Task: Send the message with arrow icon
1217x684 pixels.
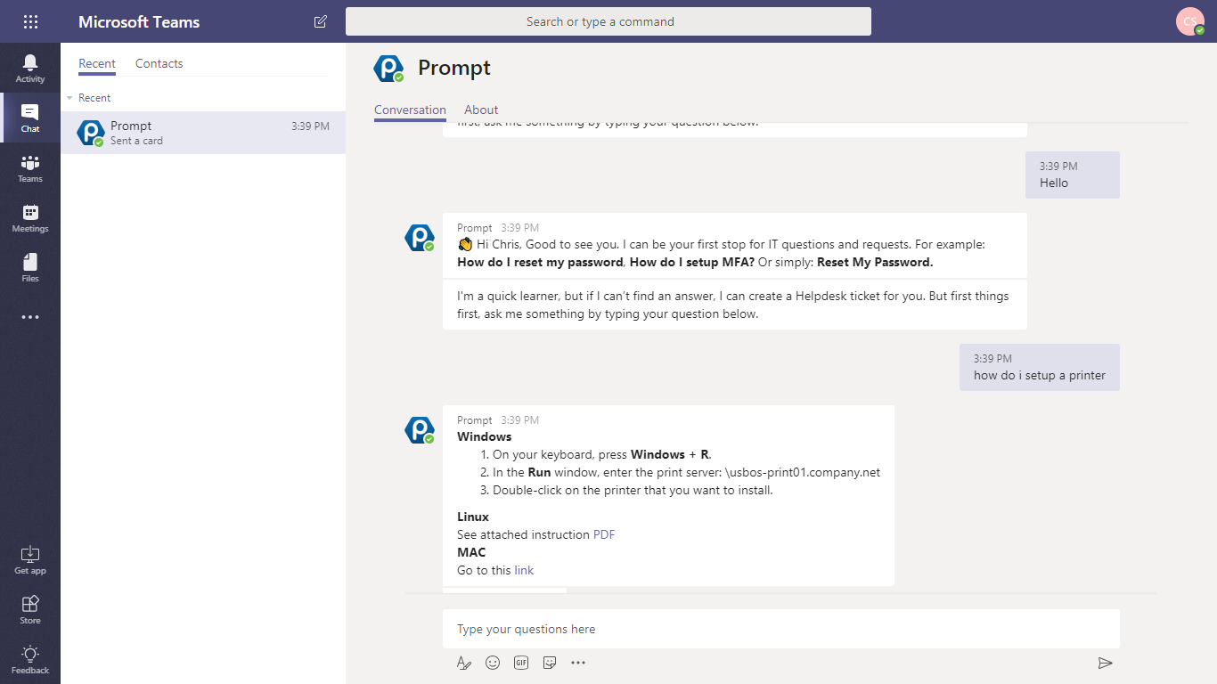Action: pos(1106,663)
